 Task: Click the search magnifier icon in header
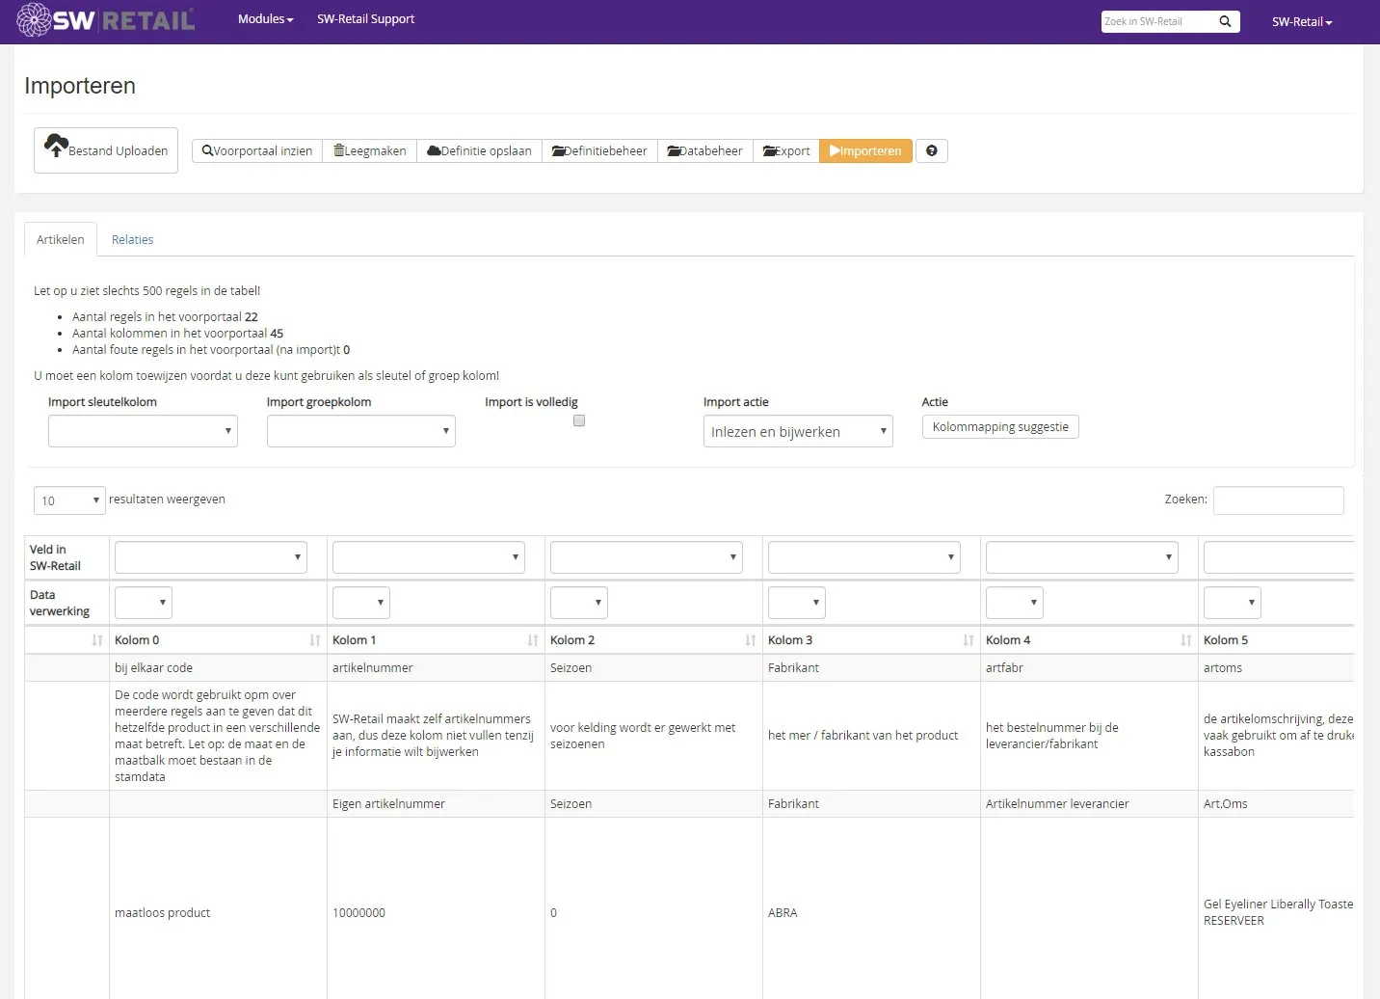coord(1225,21)
